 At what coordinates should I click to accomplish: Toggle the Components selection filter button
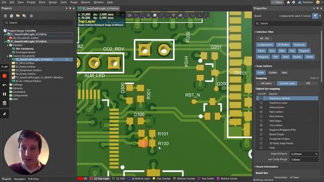pyautogui.click(x=265, y=45)
